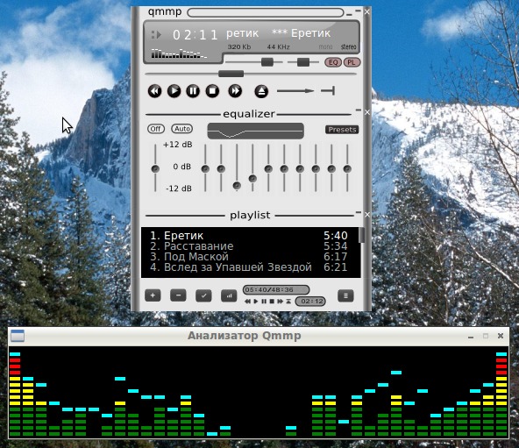Stop playback with the large Stop button
This screenshot has height=448, width=519.
tap(212, 91)
